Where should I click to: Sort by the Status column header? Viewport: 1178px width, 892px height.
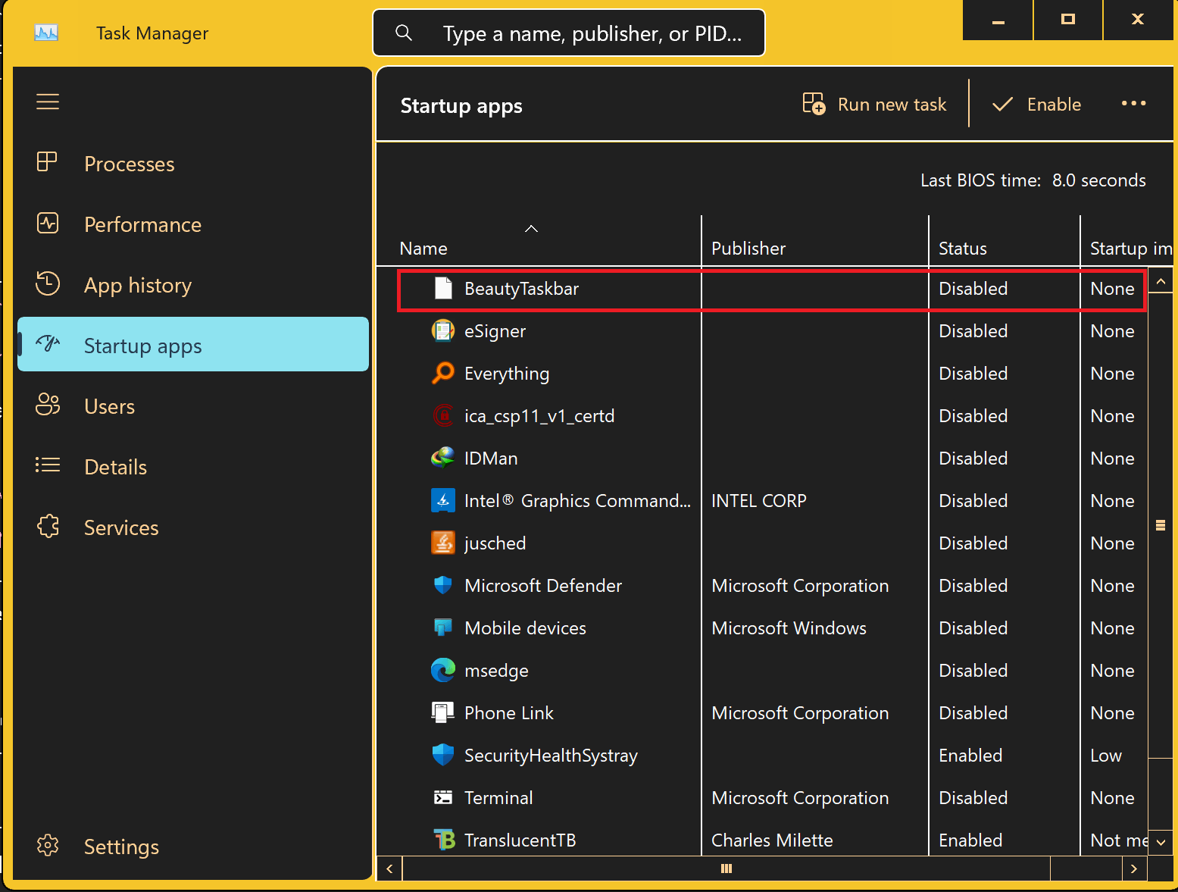click(962, 249)
